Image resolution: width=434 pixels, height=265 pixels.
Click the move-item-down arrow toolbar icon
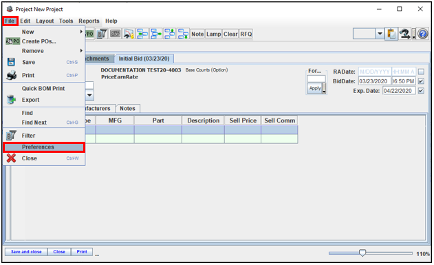pyautogui.click(x=183, y=34)
